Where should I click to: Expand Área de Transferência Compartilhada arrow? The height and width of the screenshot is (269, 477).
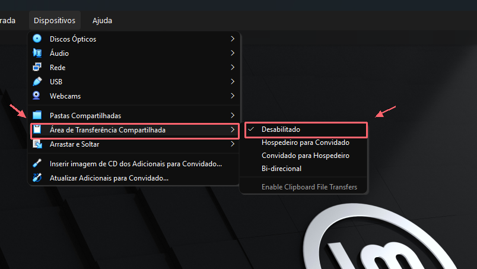[x=233, y=129]
